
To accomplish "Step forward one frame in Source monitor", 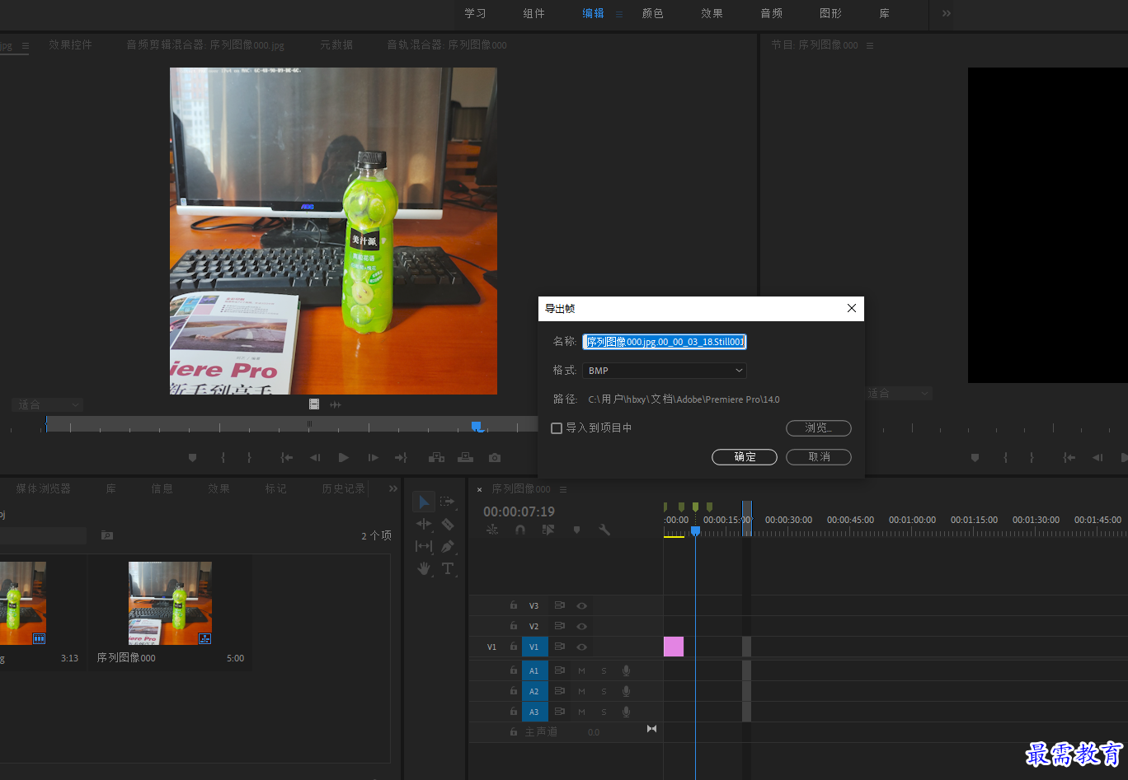I will pyautogui.click(x=373, y=457).
